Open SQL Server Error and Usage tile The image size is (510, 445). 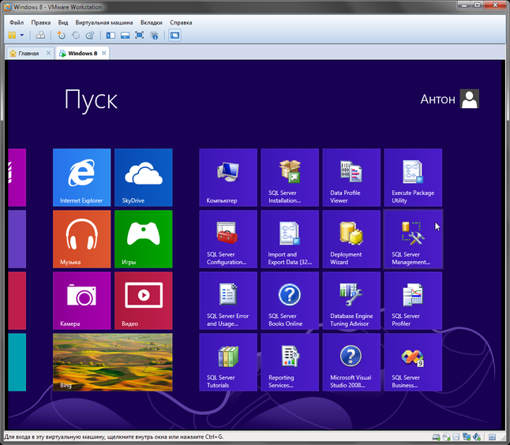tap(228, 301)
